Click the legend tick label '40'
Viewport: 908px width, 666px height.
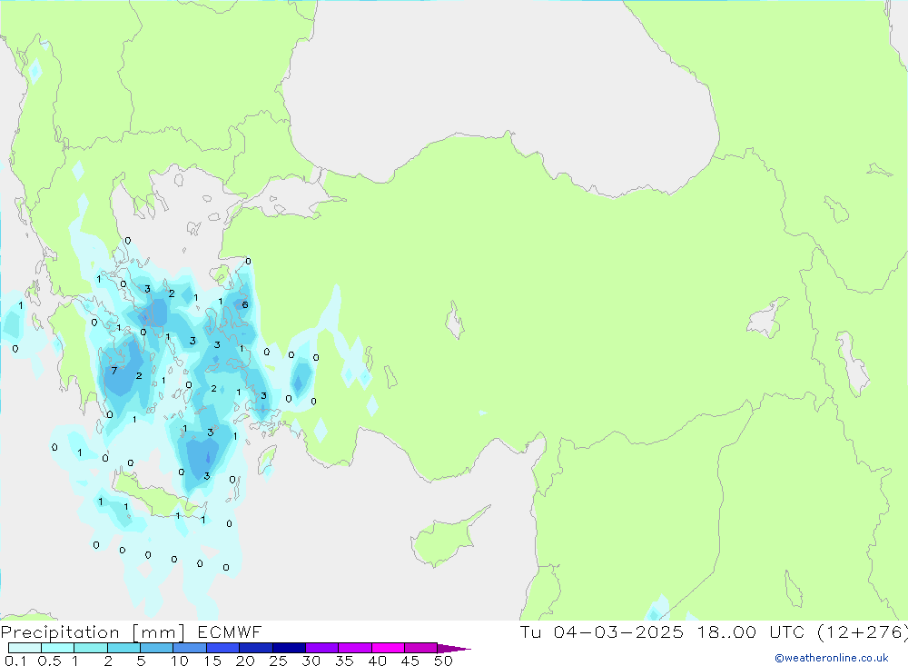click(378, 661)
